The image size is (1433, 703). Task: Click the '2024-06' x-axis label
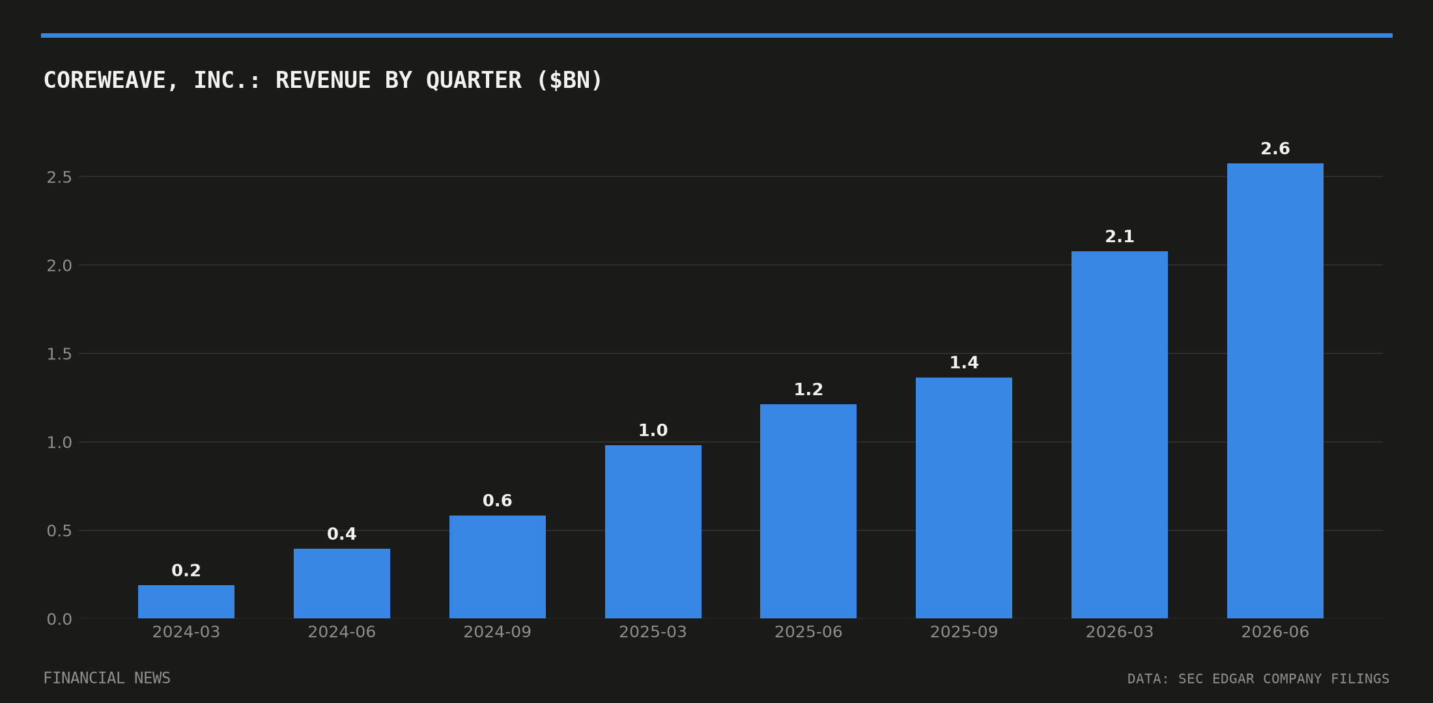[x=342, y=632]
